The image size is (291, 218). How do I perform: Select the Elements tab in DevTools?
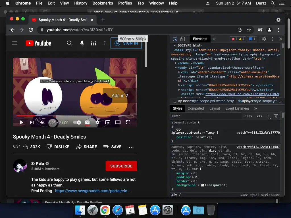200,39
